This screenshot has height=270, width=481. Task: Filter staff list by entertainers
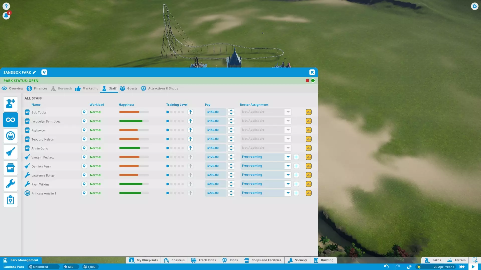[10, 136]
